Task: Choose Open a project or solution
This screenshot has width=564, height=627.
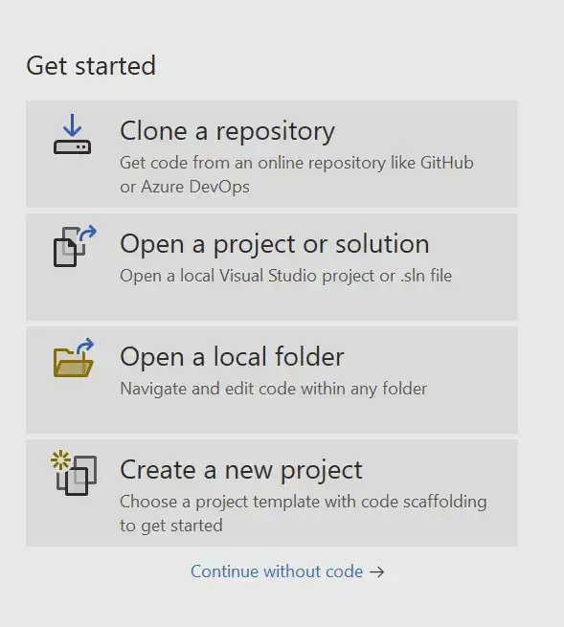Action: click(x=272, y=267)
